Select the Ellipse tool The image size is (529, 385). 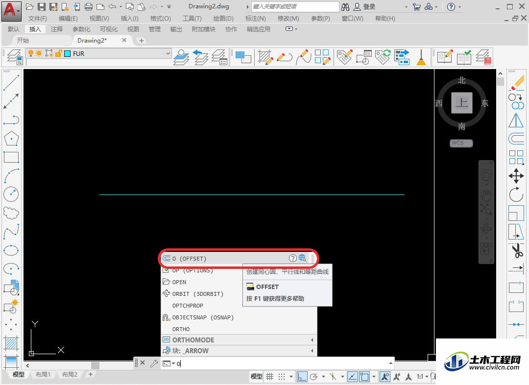coord(11,250)
